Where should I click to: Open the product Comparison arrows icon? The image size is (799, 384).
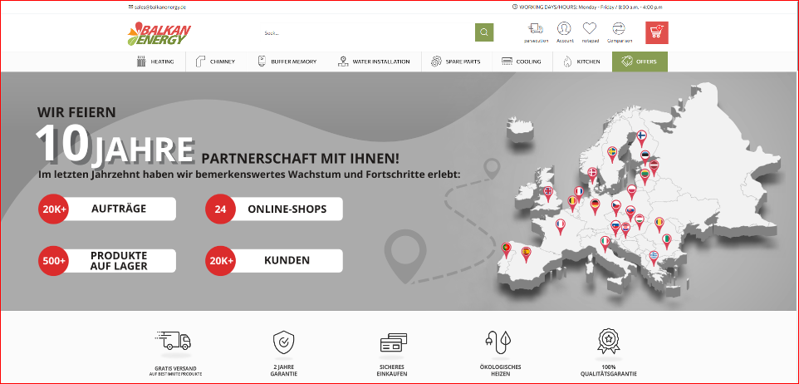(x=619, y=30)
